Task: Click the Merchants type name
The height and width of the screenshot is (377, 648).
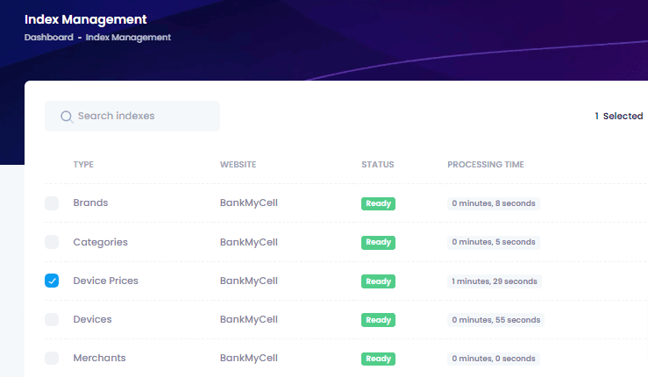Action: click(100, 358)
